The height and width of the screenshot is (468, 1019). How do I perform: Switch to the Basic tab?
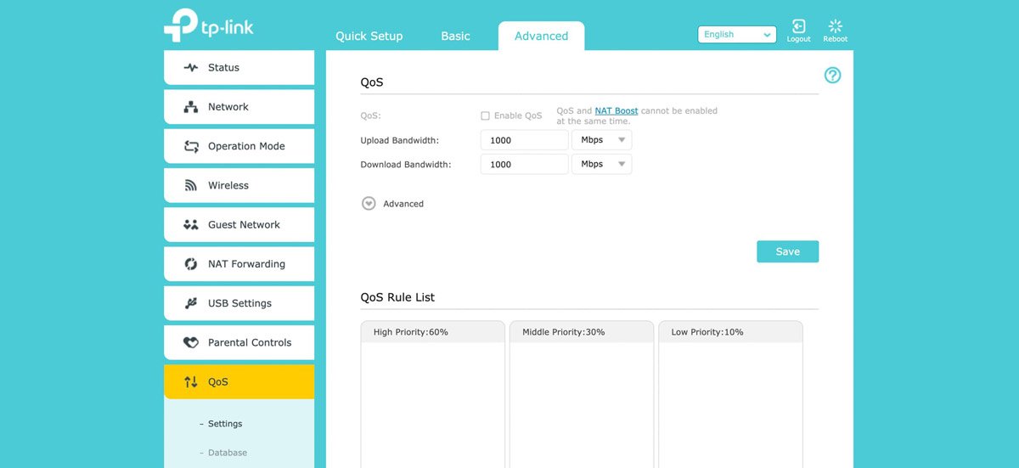pos(455,37)
